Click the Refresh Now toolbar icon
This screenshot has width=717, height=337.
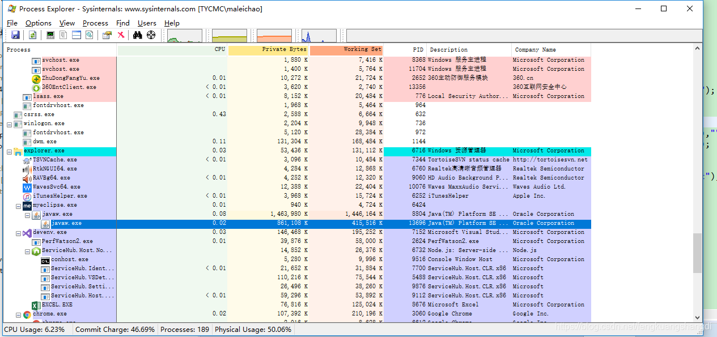coord(33,35)
